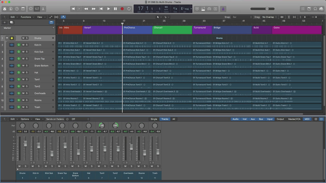Toggle the Mixer button in control bar
The image size is (326, 183).
(x=37, y=9)
